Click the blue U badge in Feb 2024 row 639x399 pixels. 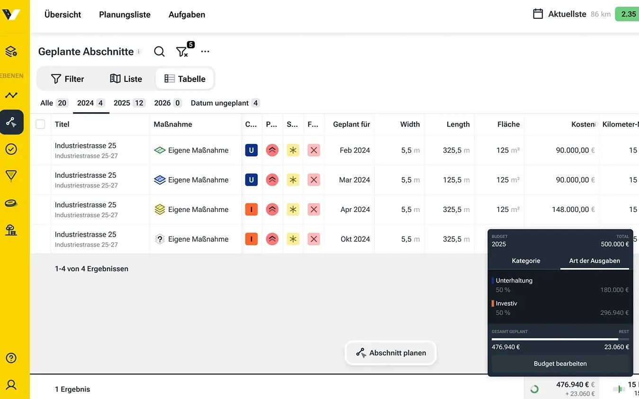(x=252, y=151)
